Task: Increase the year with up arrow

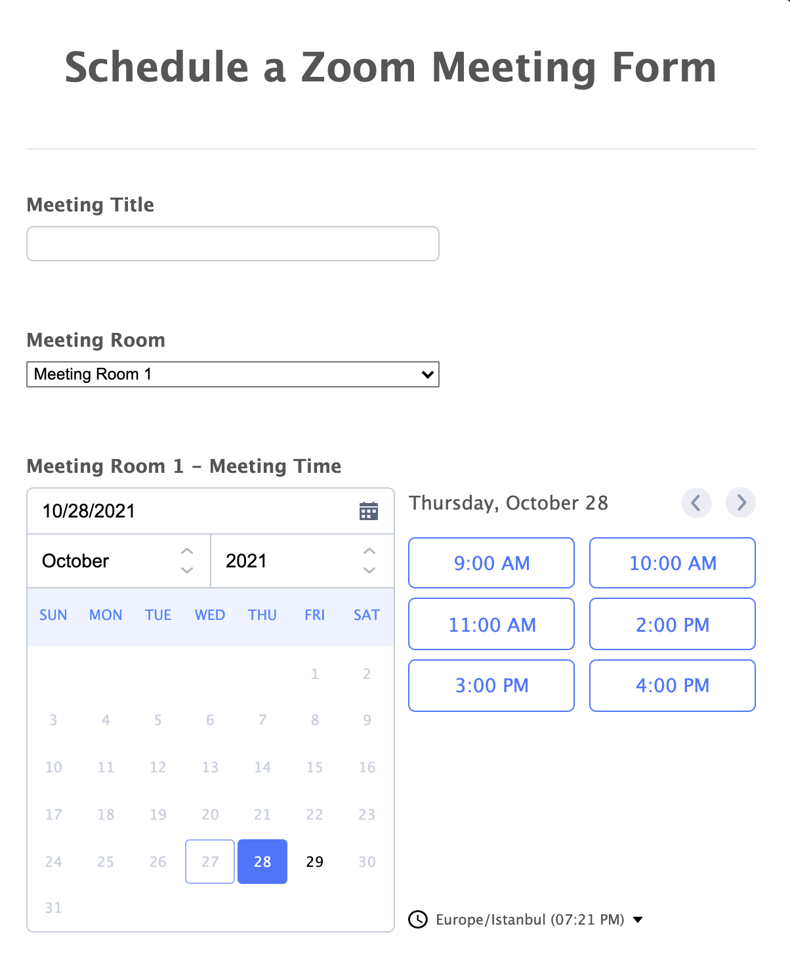Action: coord(369,552)
